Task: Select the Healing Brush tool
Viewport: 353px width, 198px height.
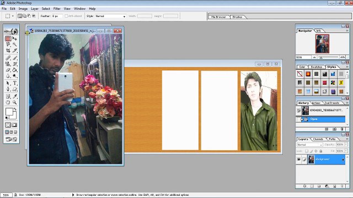Action: (8, 58)
